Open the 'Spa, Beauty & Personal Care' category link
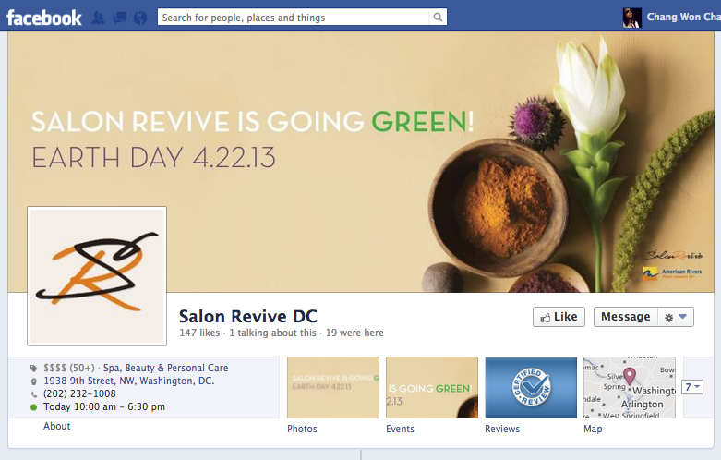The height and width of the screenshot is (460, 721). [165, 368]
